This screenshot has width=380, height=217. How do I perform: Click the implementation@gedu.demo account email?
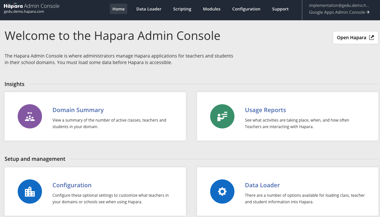339,5
